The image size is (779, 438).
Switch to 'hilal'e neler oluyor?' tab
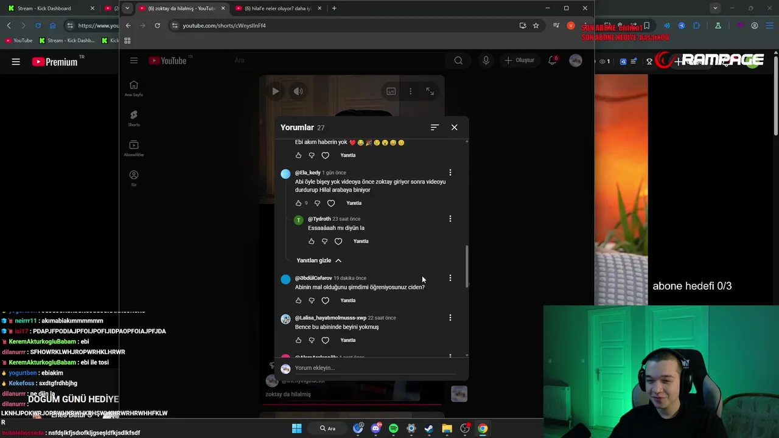coord(278,9)
